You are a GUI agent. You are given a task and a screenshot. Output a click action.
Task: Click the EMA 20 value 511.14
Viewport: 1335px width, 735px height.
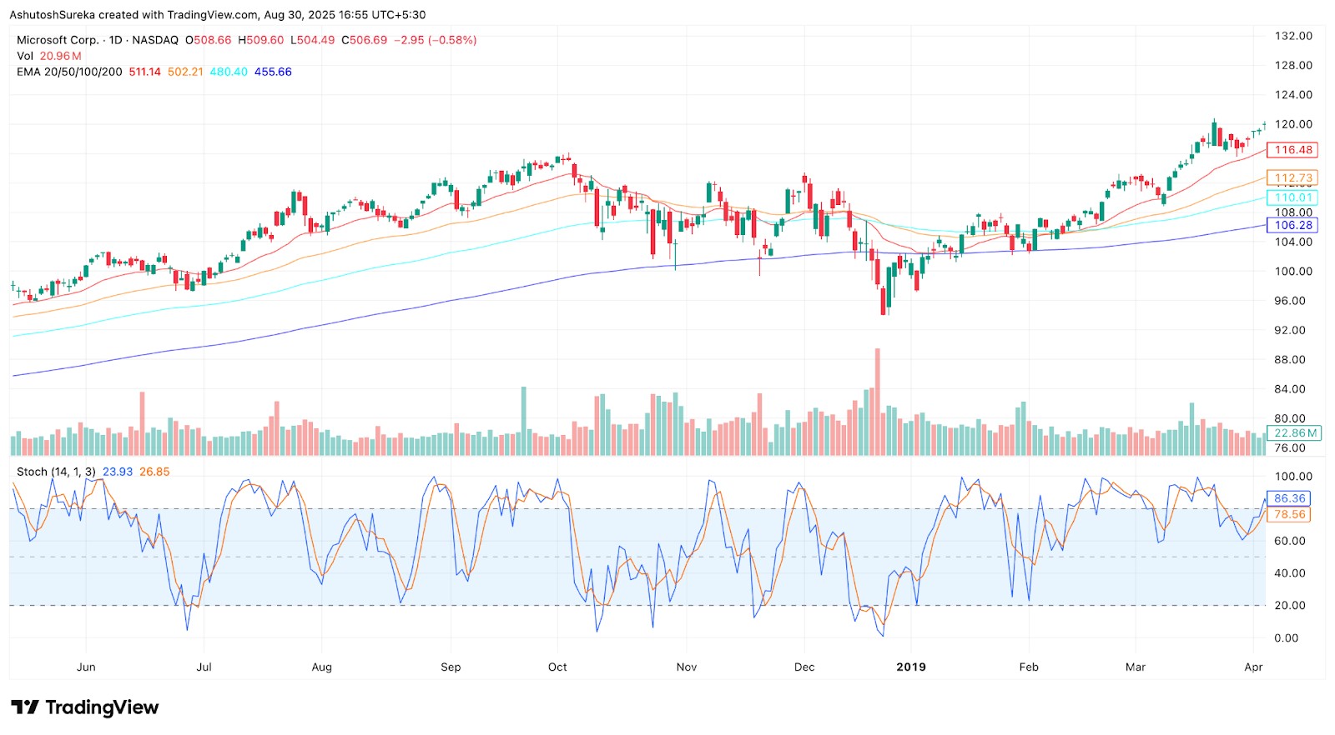tap(145, 72)
